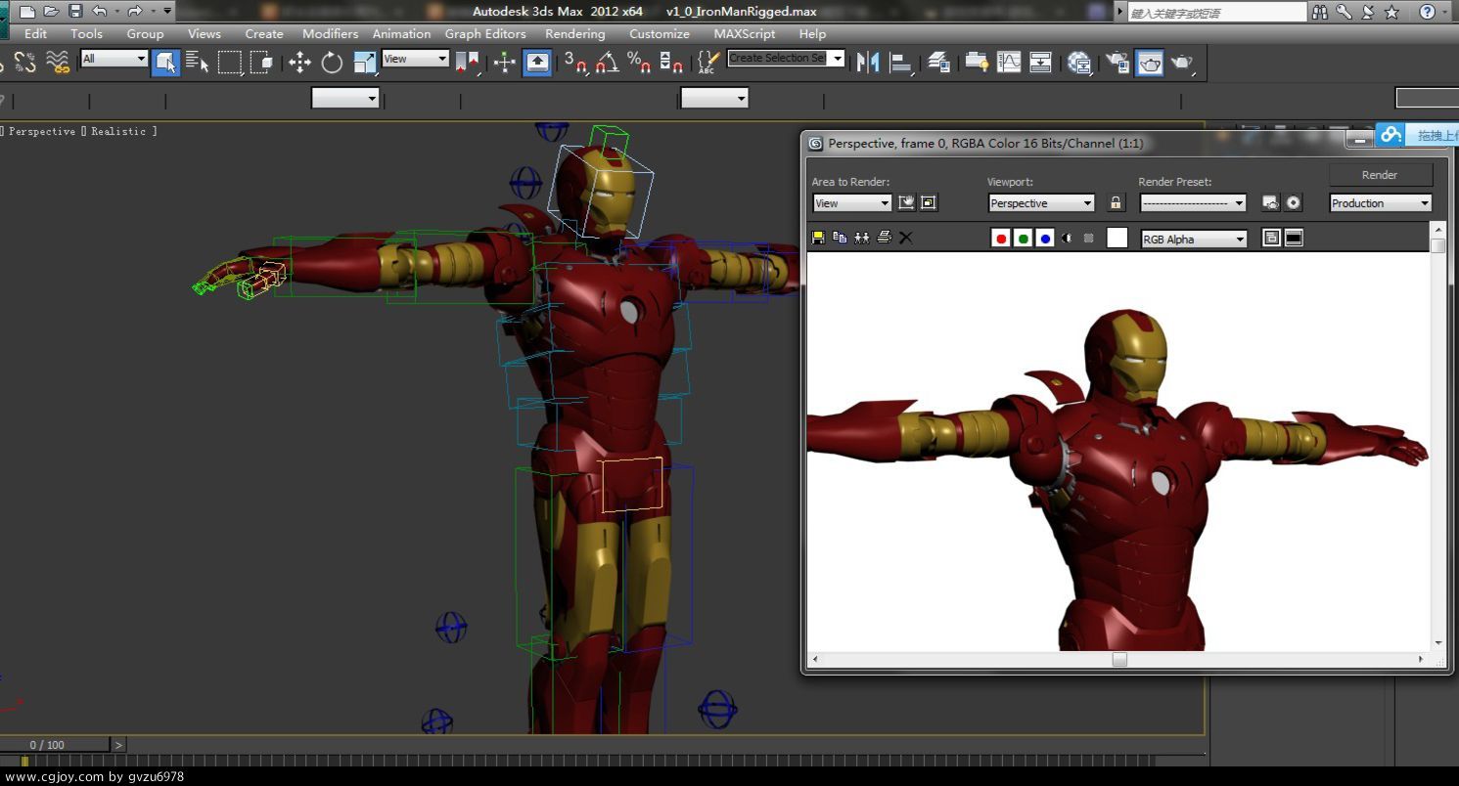Open the Quick Access toolbar customize arrow
1459x786 pixels.
coord(167,11)
